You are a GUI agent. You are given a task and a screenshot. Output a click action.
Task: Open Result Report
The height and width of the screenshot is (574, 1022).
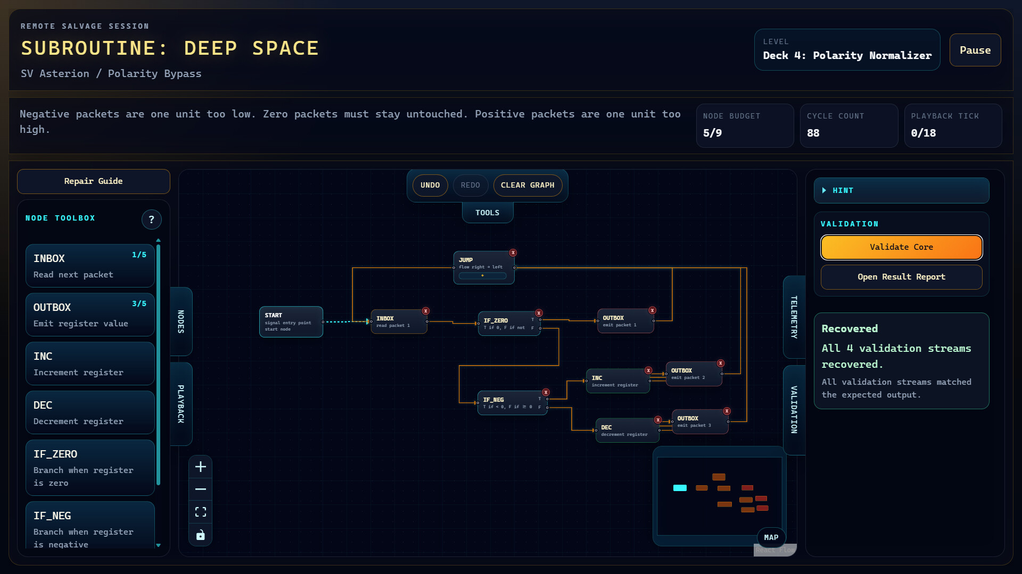tap(902, 277)
